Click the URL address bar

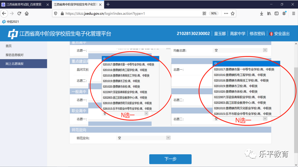click(x=130, y=13)
